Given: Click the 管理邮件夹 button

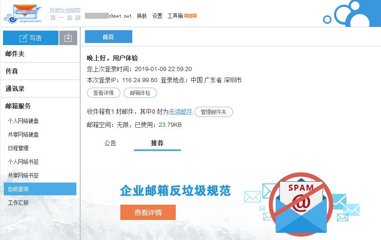Looking at the screenshot, I should point(213,112).
